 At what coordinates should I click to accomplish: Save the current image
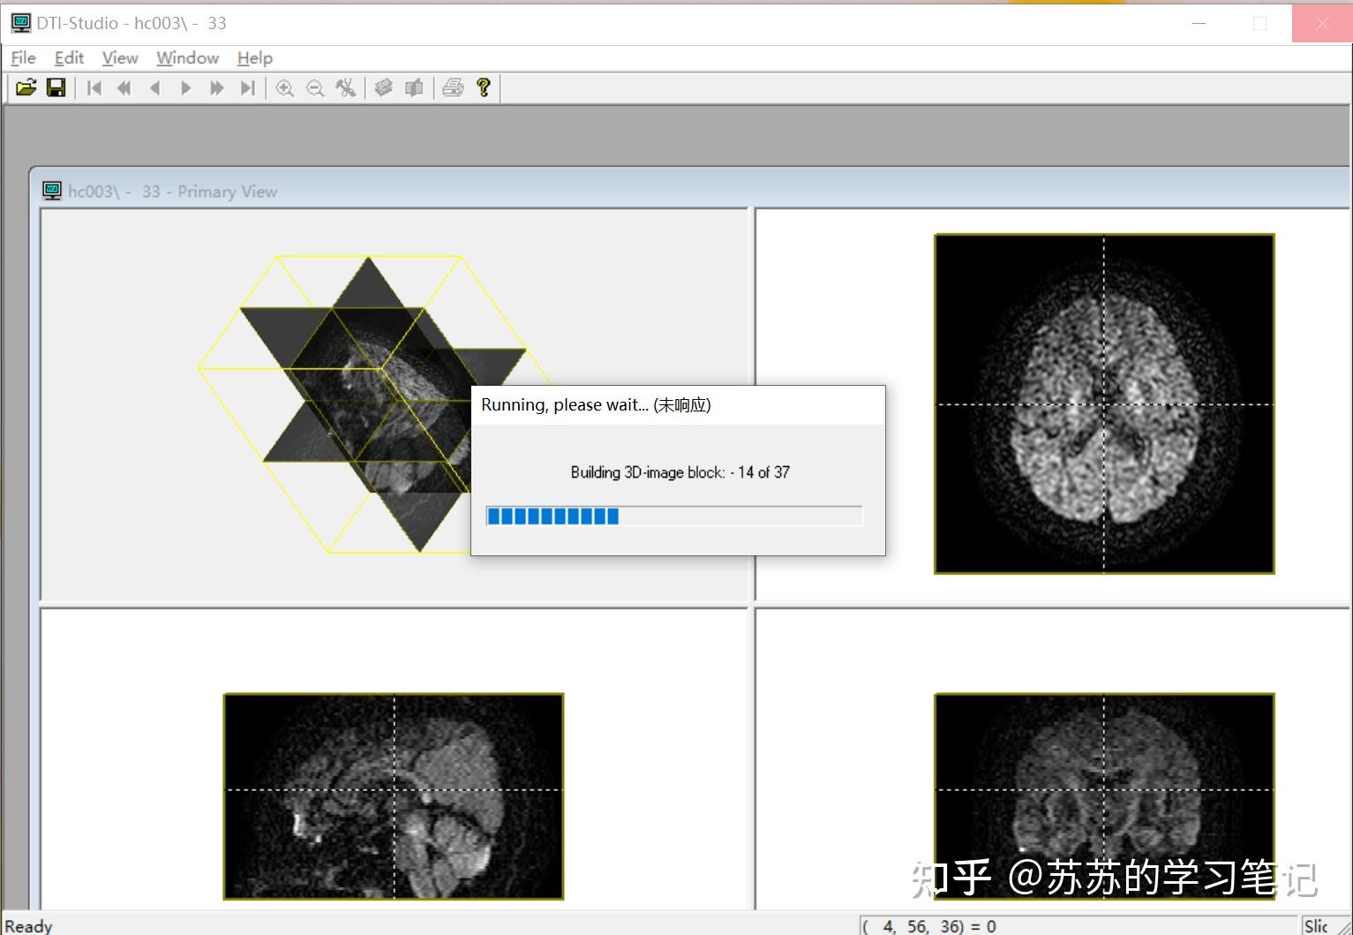point(56,87)
